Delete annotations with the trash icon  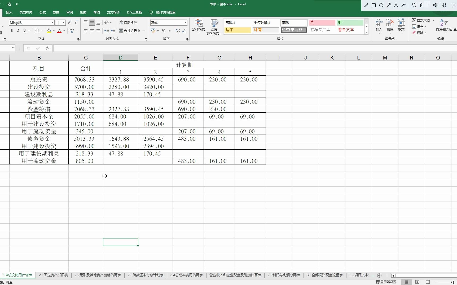coord(422,5)
